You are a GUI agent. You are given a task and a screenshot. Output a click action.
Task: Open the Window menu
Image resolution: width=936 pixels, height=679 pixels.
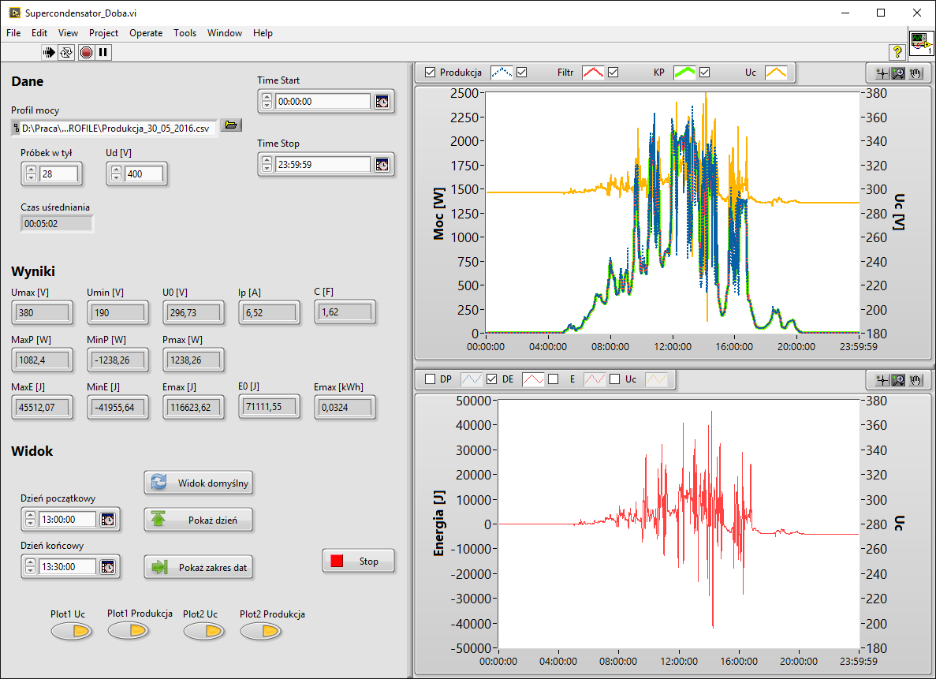pyautogui.click(x=225, y=33)
